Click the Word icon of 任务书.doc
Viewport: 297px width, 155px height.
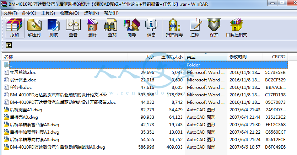6,87
